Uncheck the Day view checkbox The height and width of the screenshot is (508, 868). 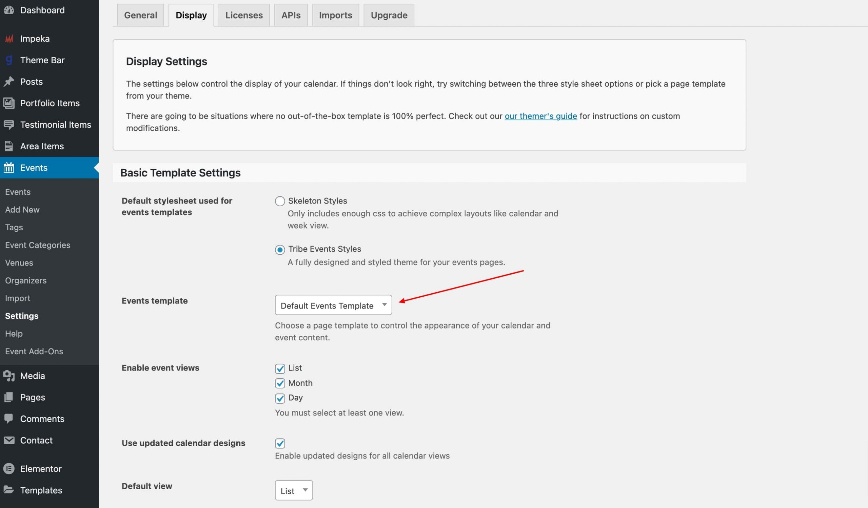coord(280,398)
